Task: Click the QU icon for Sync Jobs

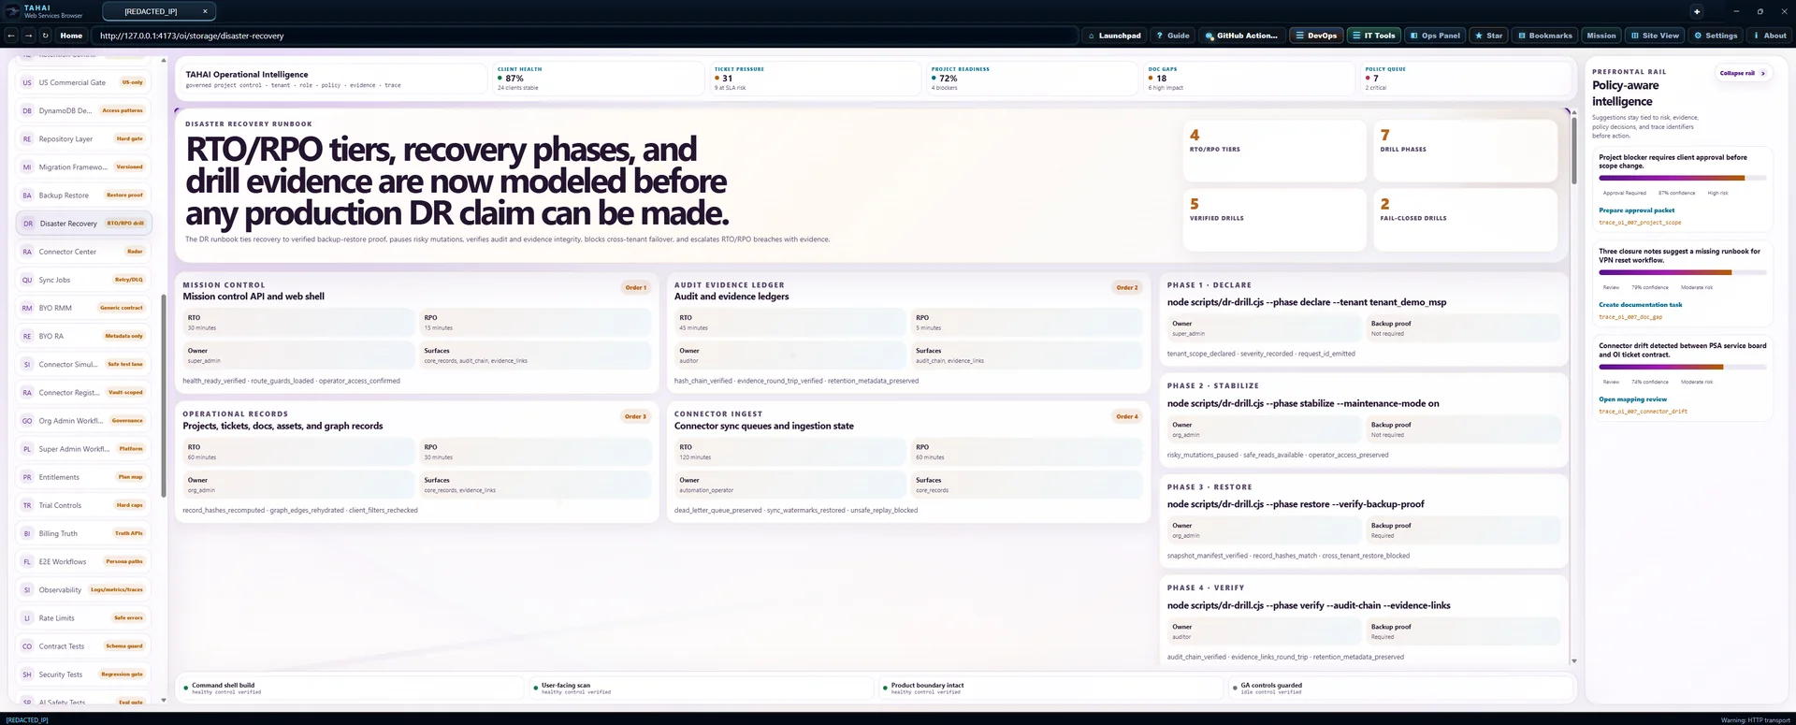Action: tap(27, 280)
